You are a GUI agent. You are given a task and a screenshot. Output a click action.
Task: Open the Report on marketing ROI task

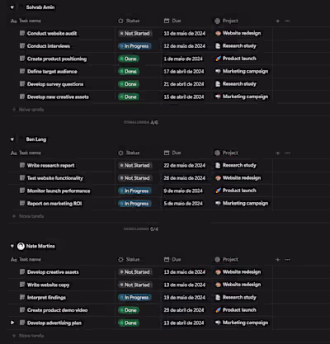[x=54, y=203]
